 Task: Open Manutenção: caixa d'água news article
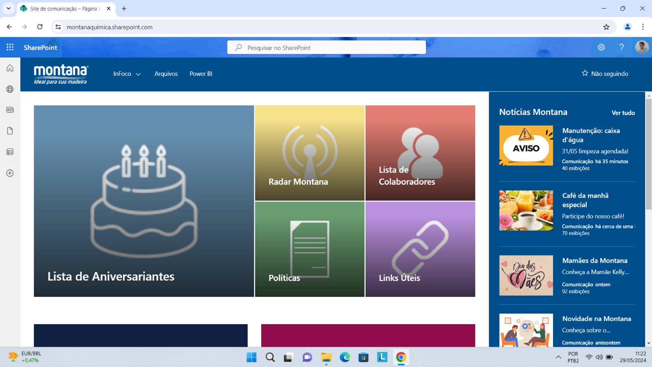[x=591, y=135]
